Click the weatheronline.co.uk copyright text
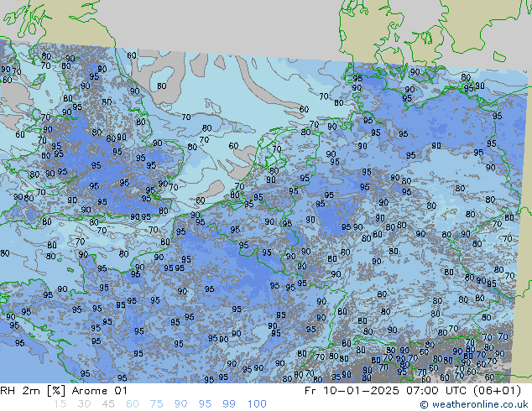 (474, 404)
